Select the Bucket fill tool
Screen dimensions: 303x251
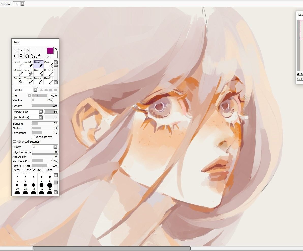click(x=18, y=80)
